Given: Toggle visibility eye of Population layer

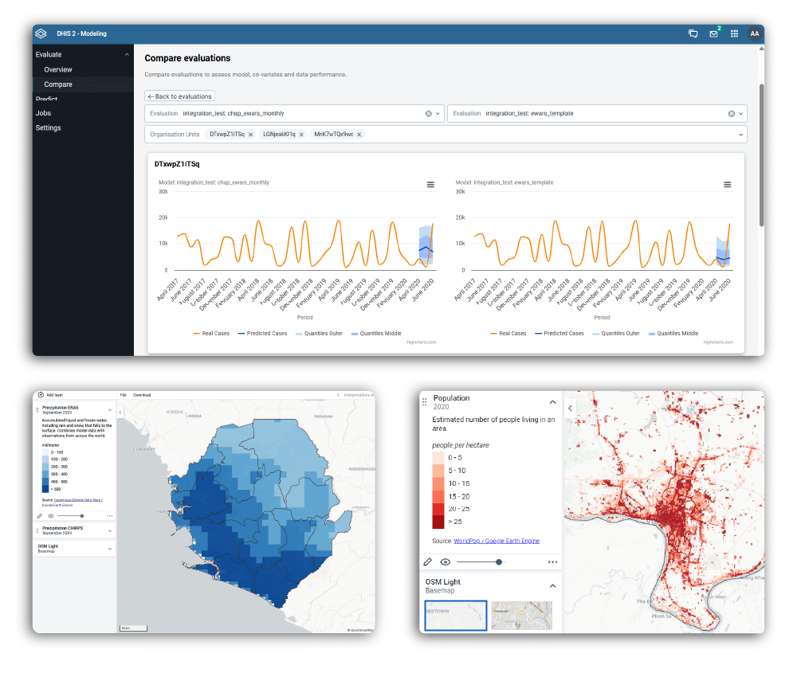Looking at the screenshot, I should 446,561.
